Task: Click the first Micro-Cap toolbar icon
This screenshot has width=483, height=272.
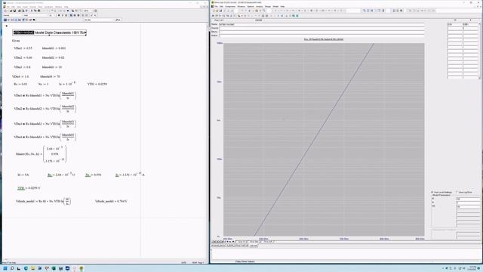Action: (214, 11)
